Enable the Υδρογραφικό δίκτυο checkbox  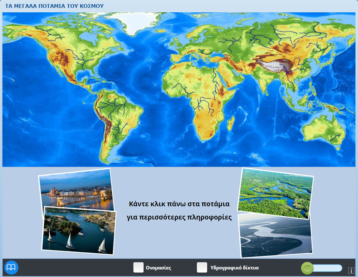[202, 268]
